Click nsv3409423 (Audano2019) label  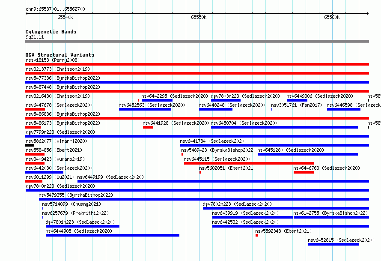tap(55, 159)
